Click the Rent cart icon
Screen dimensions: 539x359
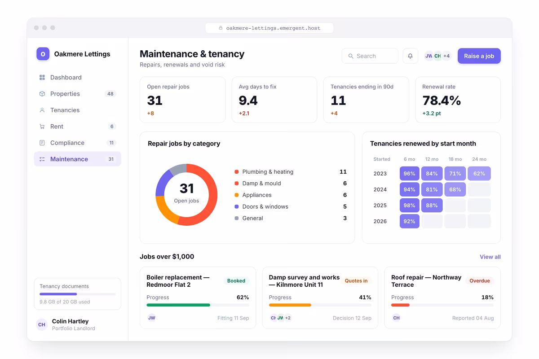click(x=42, y=127)
